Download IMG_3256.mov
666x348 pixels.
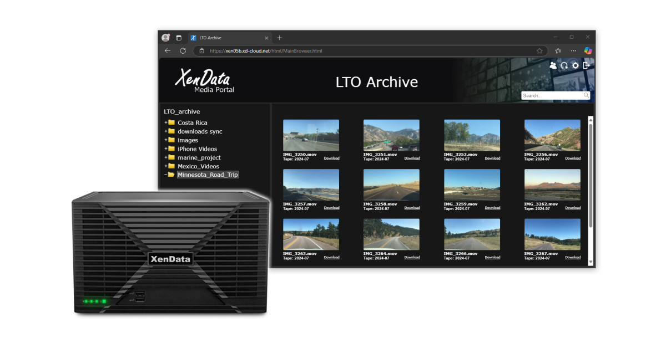click(x=573, y=158)
